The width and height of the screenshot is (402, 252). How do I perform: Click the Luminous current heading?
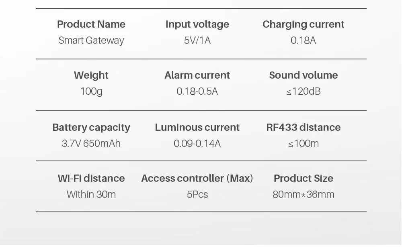[197, 128]
